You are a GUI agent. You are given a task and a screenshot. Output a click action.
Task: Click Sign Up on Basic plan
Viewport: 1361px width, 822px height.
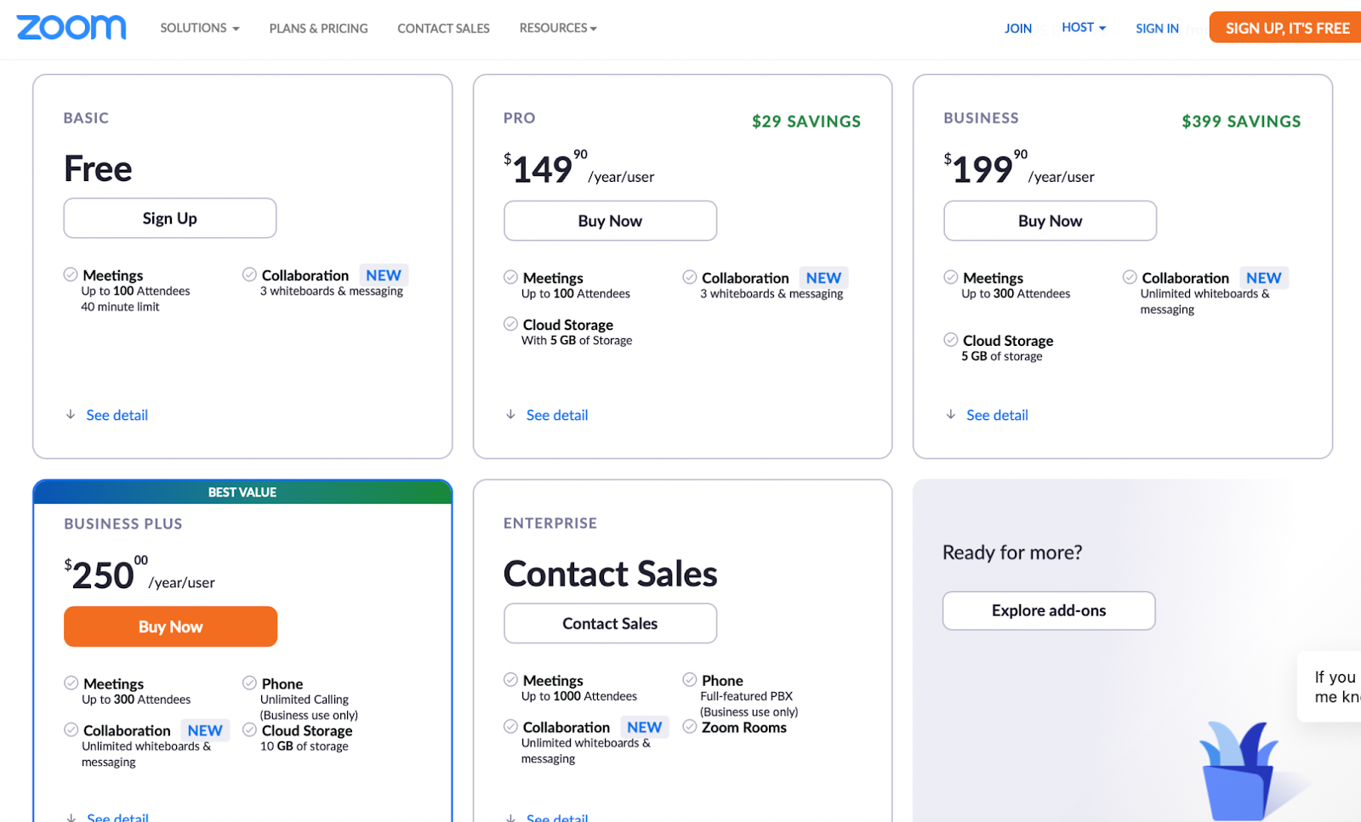pyautogui.click(x=170, y=218)
